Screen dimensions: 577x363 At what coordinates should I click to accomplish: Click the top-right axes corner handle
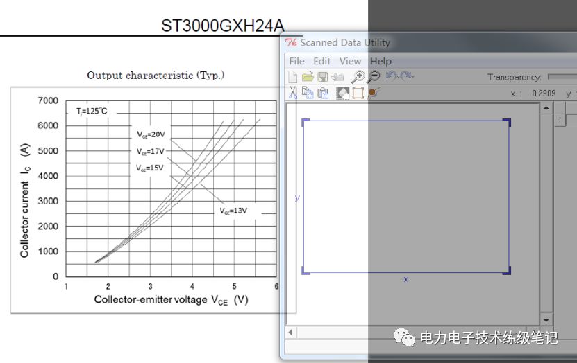507,123
